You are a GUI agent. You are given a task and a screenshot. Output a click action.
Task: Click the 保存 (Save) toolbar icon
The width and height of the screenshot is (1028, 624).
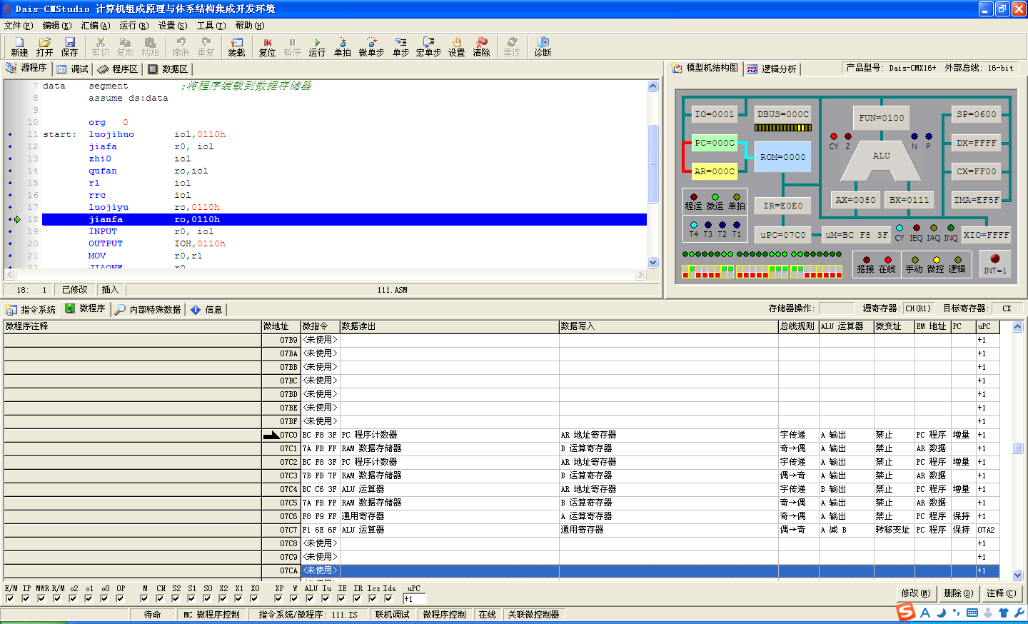click(69, 47)
